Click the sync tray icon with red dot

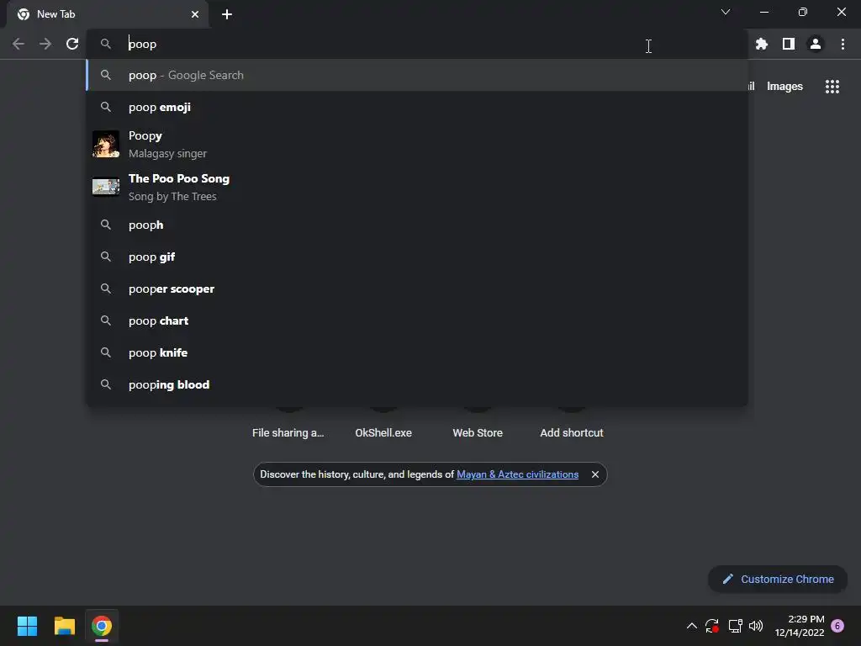coord(712,626)
